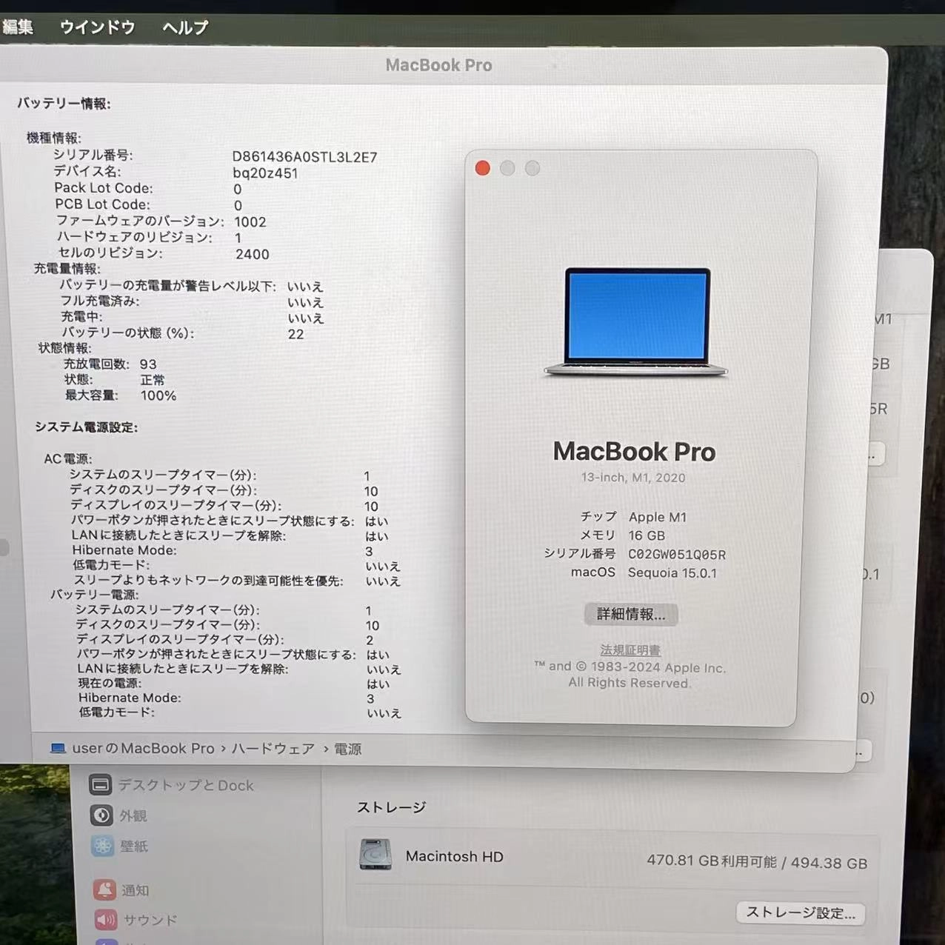Image resolution: width=945 pixels, height=945 pixels.
Task: Click firmware version value 1002
Action: coord(250,222)
